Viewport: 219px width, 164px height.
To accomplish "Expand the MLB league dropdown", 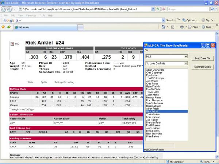I will pos(186,57).
